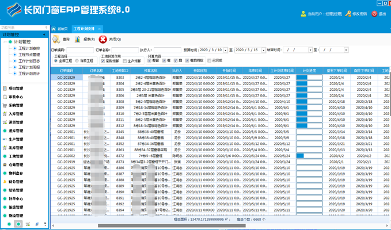
Task: Switch to the 起始页 tab
Action: click(x=60, y=29)
